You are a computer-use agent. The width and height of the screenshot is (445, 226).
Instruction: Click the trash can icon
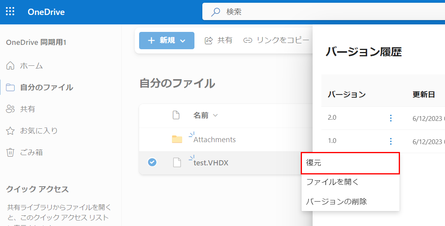pyautogui.click(x=10, y=152)
